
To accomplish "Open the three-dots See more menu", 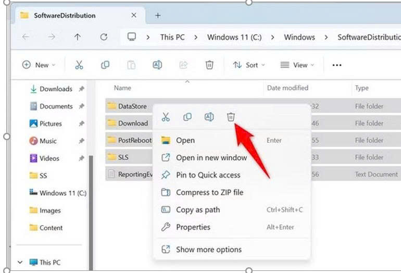I will tap(337, 65).
